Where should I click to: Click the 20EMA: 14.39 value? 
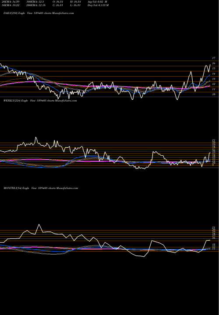tap(10, 2)
